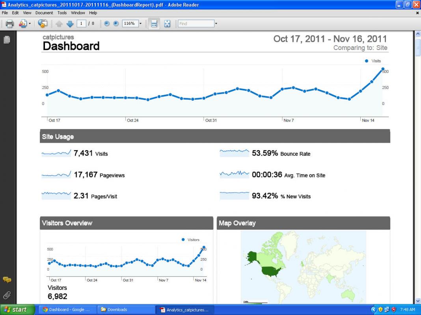Click the Dashboard heading
Image resolution: width=421 pixels, height=315 pixels.
coord(71,46)
